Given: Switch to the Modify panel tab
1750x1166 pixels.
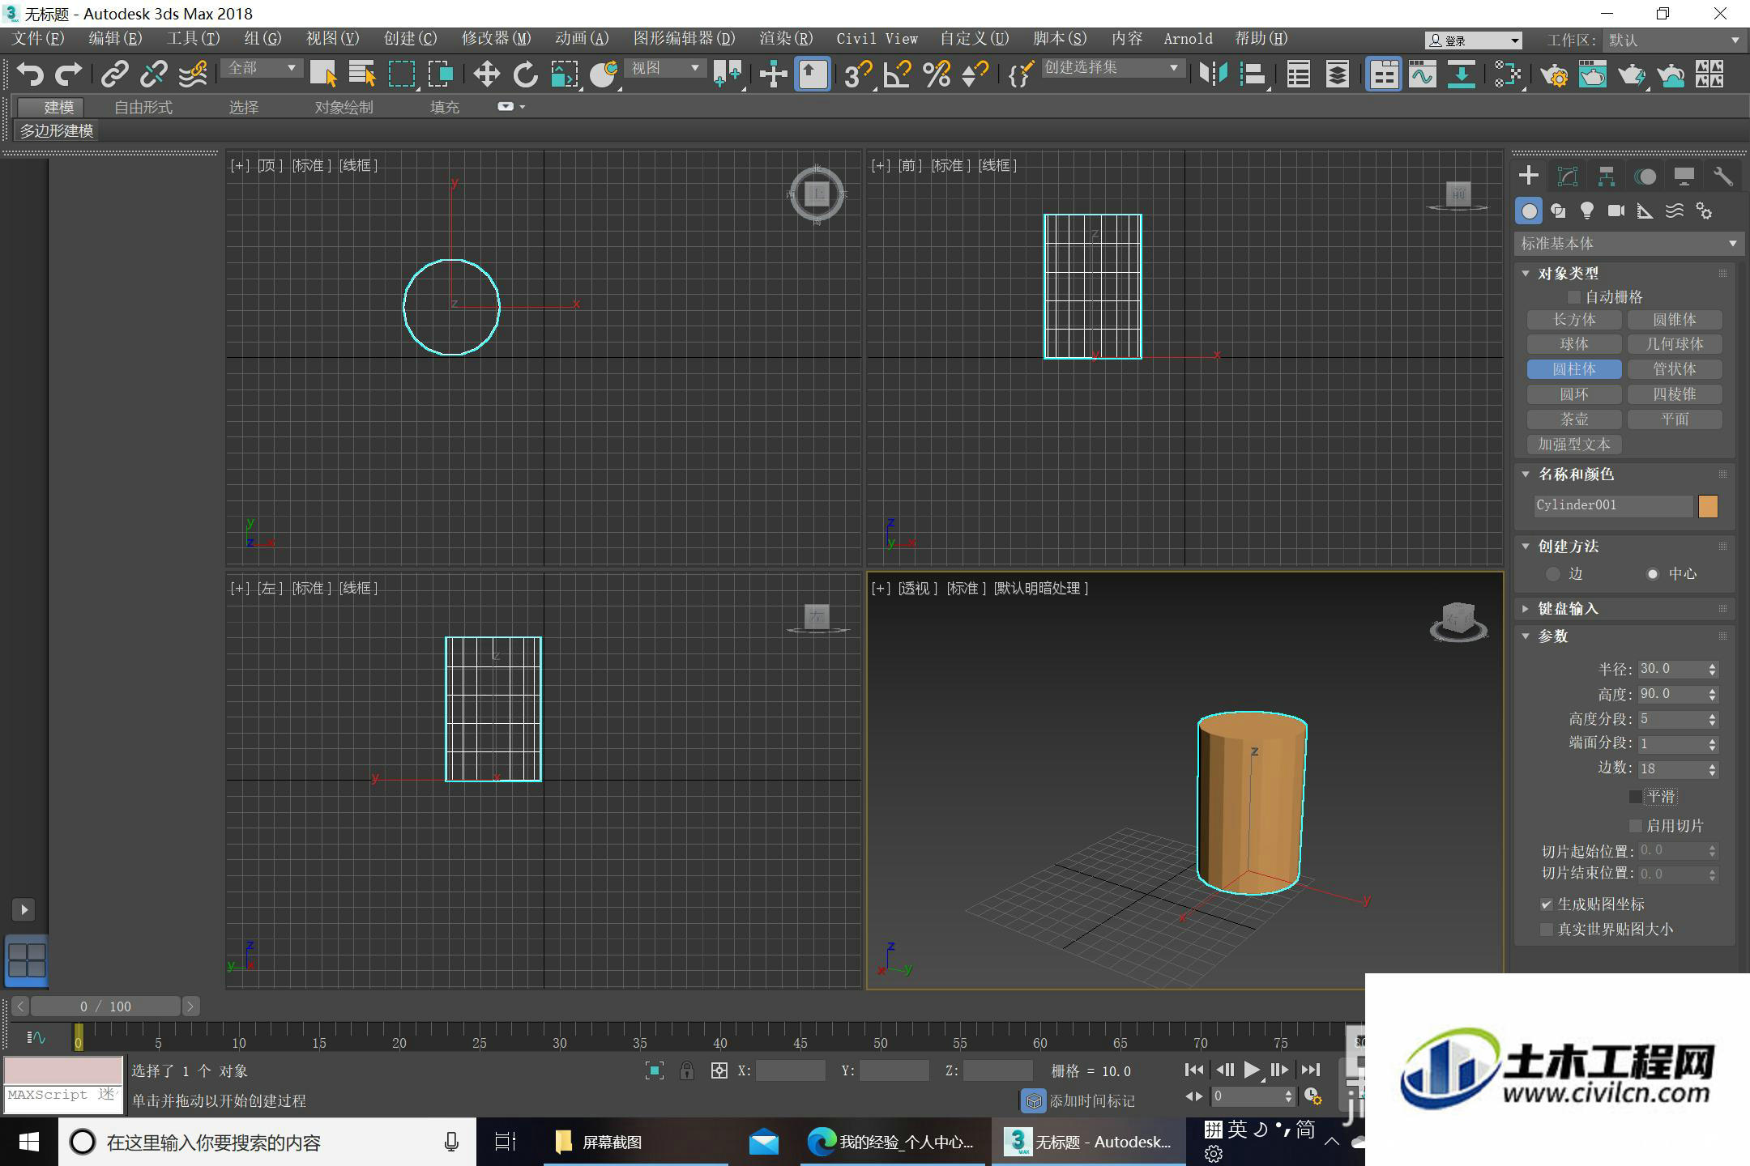Looking at the screenshot, I should 1568,176.
